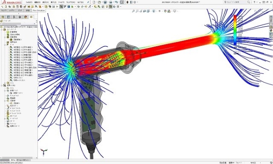Collapse the Goals folder in analysis tree
Screen dimensions: 273x164
pyautogui.click(x=5, y=44)
